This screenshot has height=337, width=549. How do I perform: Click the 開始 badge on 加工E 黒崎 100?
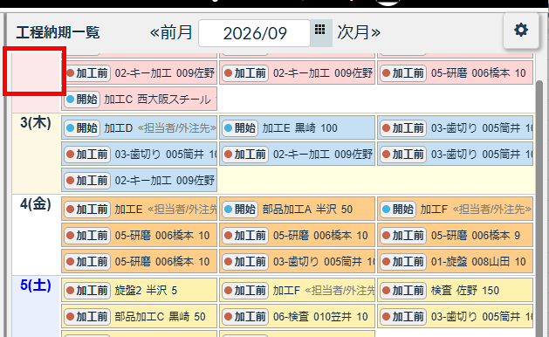pyautogui.click(x=240, y=128)
